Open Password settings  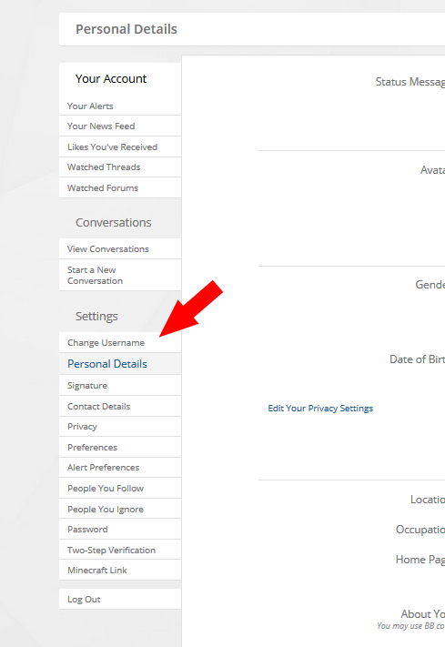point(120,529)
